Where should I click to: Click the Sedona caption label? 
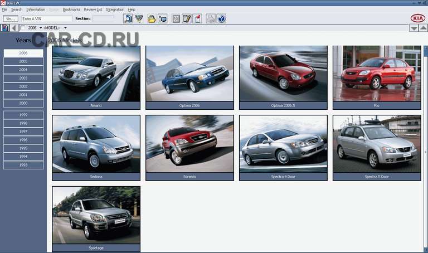tap(96, 177)
